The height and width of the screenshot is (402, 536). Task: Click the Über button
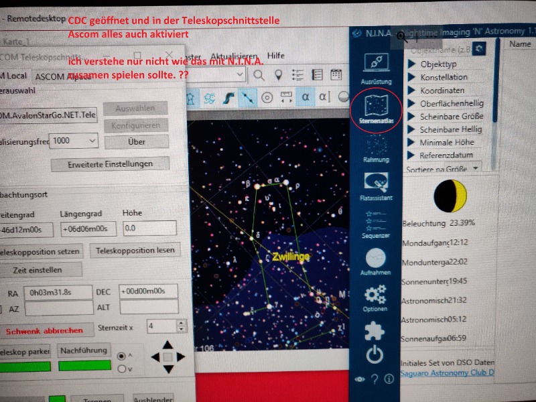tap(137, 142)
